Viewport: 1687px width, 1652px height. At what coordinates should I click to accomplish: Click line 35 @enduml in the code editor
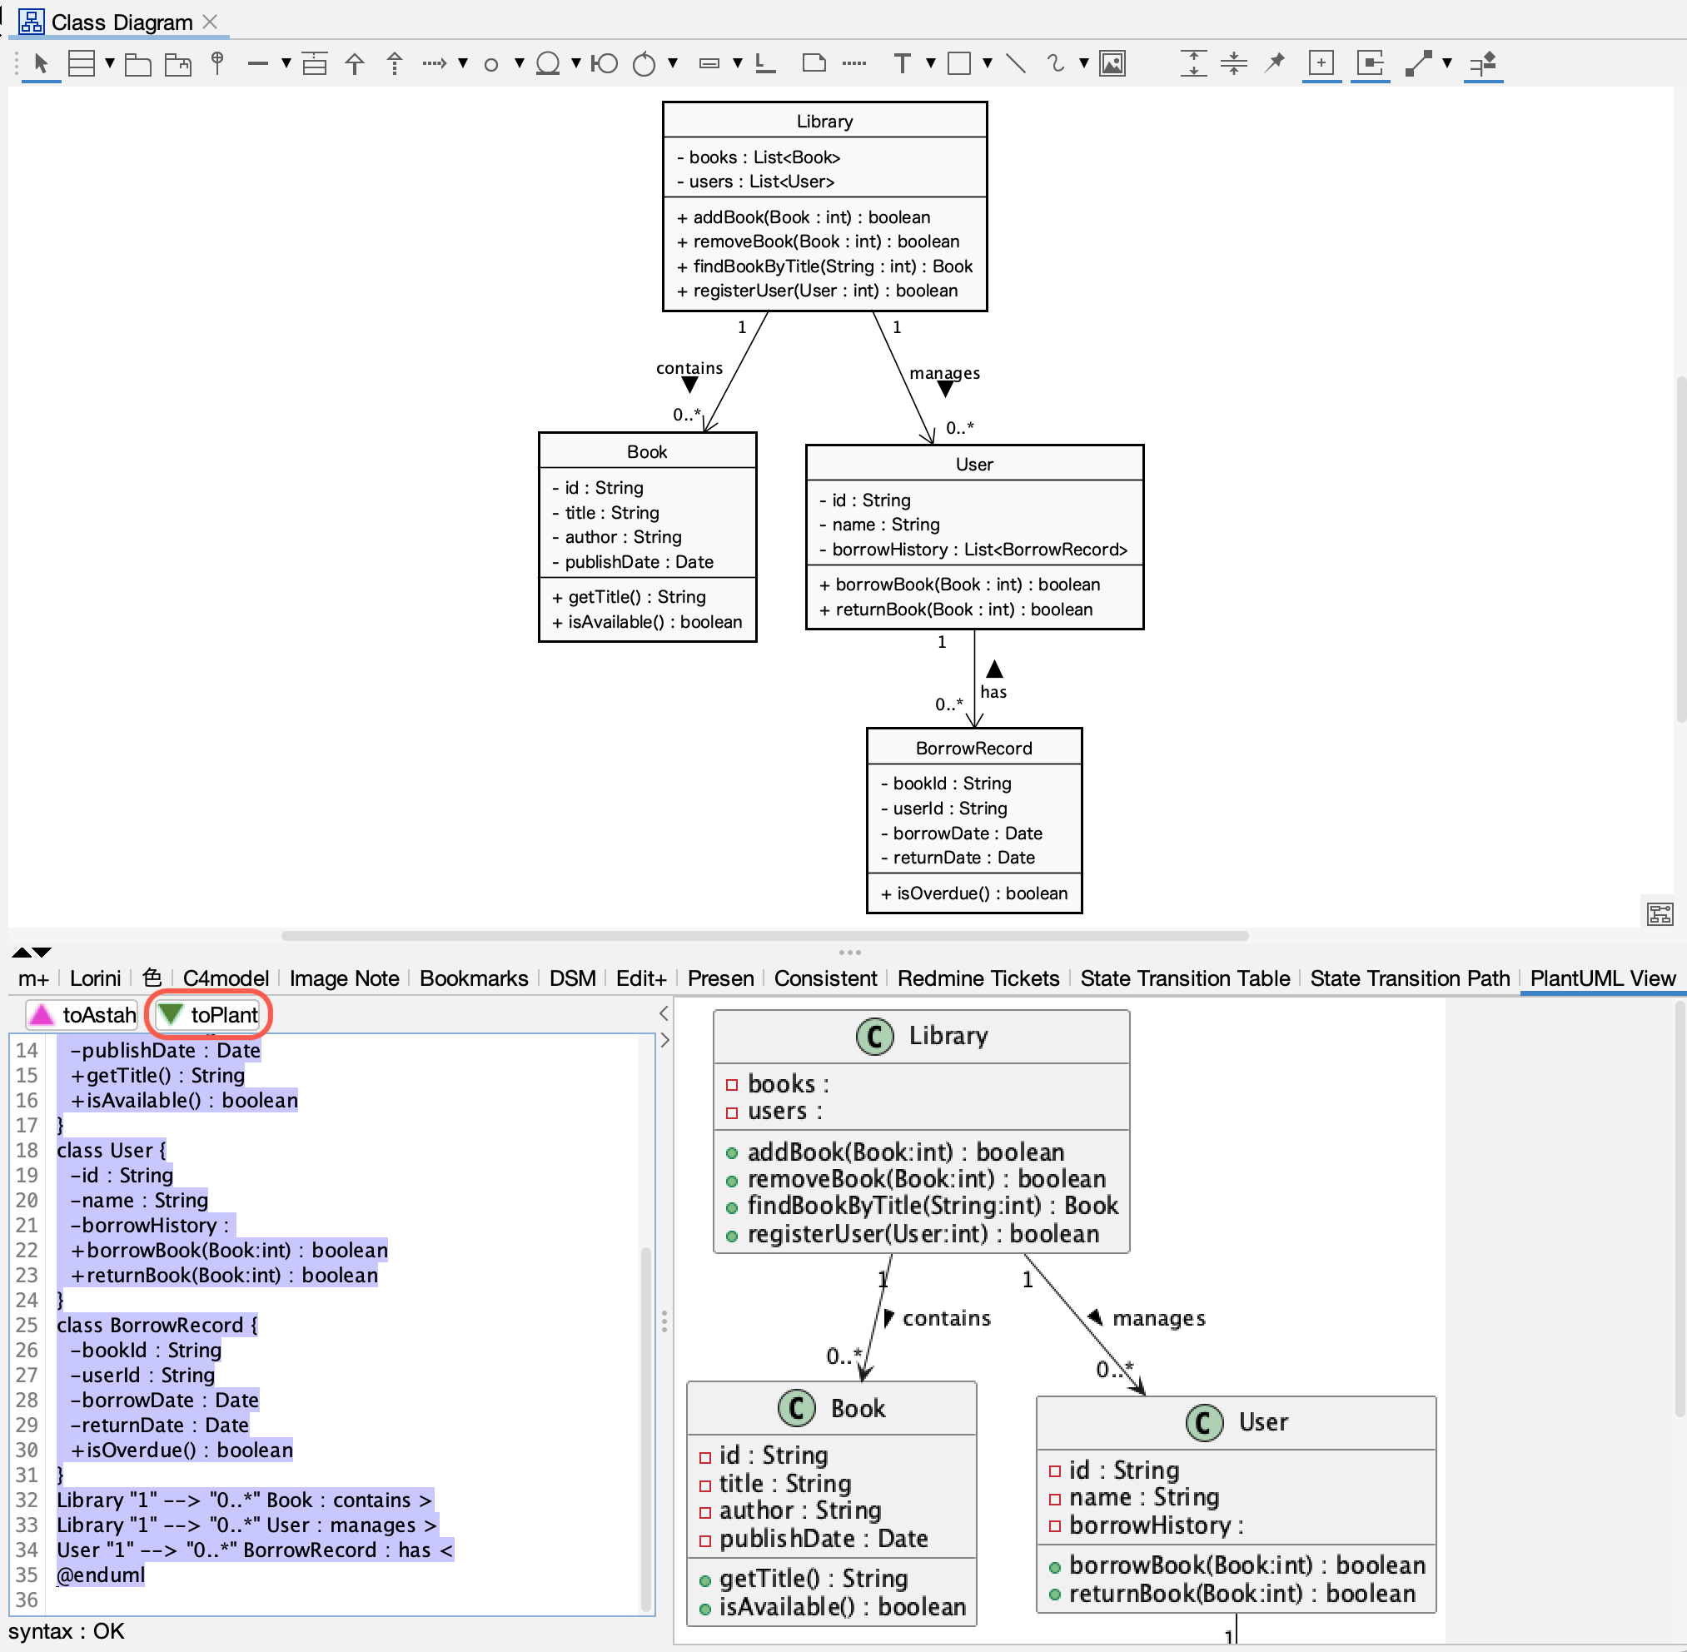(100, 1575)
